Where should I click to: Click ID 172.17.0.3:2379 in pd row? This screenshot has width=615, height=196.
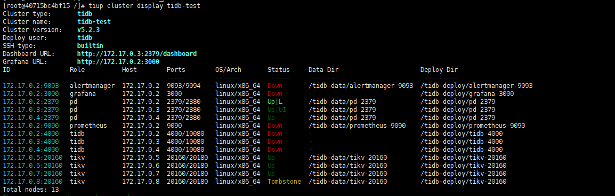pos(30,110)
